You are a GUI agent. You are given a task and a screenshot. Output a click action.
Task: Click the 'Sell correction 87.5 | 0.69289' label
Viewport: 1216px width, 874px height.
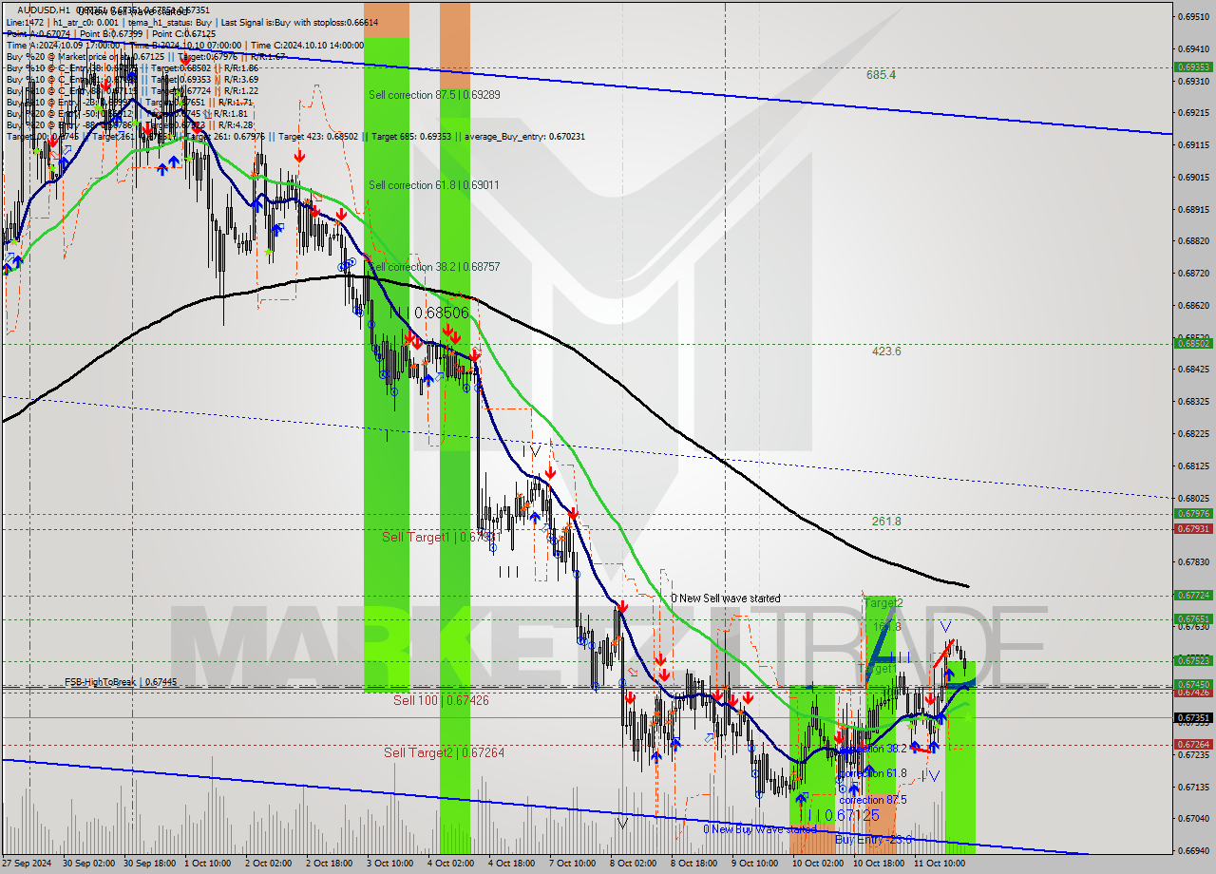pos(434,95)
